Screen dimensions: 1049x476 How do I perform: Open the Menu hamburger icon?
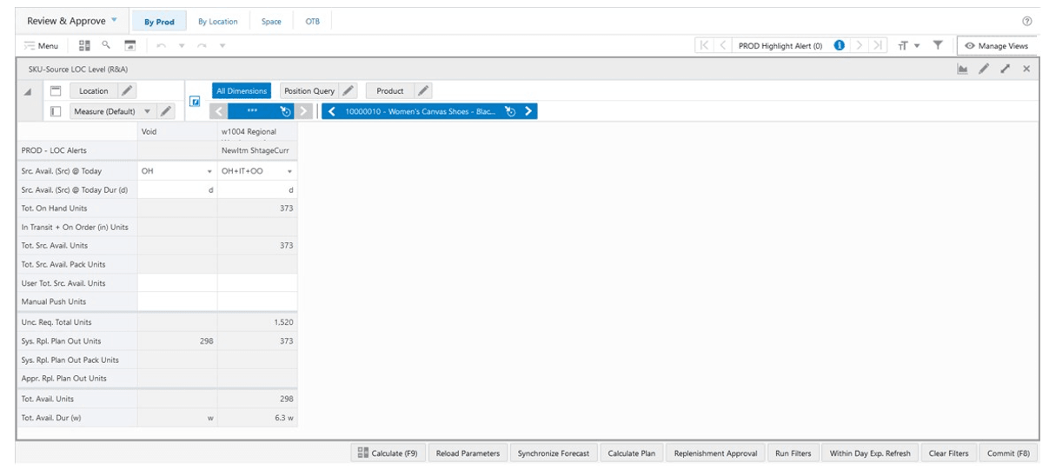click(x=30, y=45)
